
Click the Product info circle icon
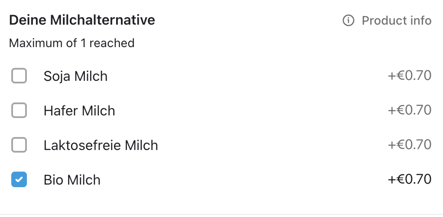point(348,20)
